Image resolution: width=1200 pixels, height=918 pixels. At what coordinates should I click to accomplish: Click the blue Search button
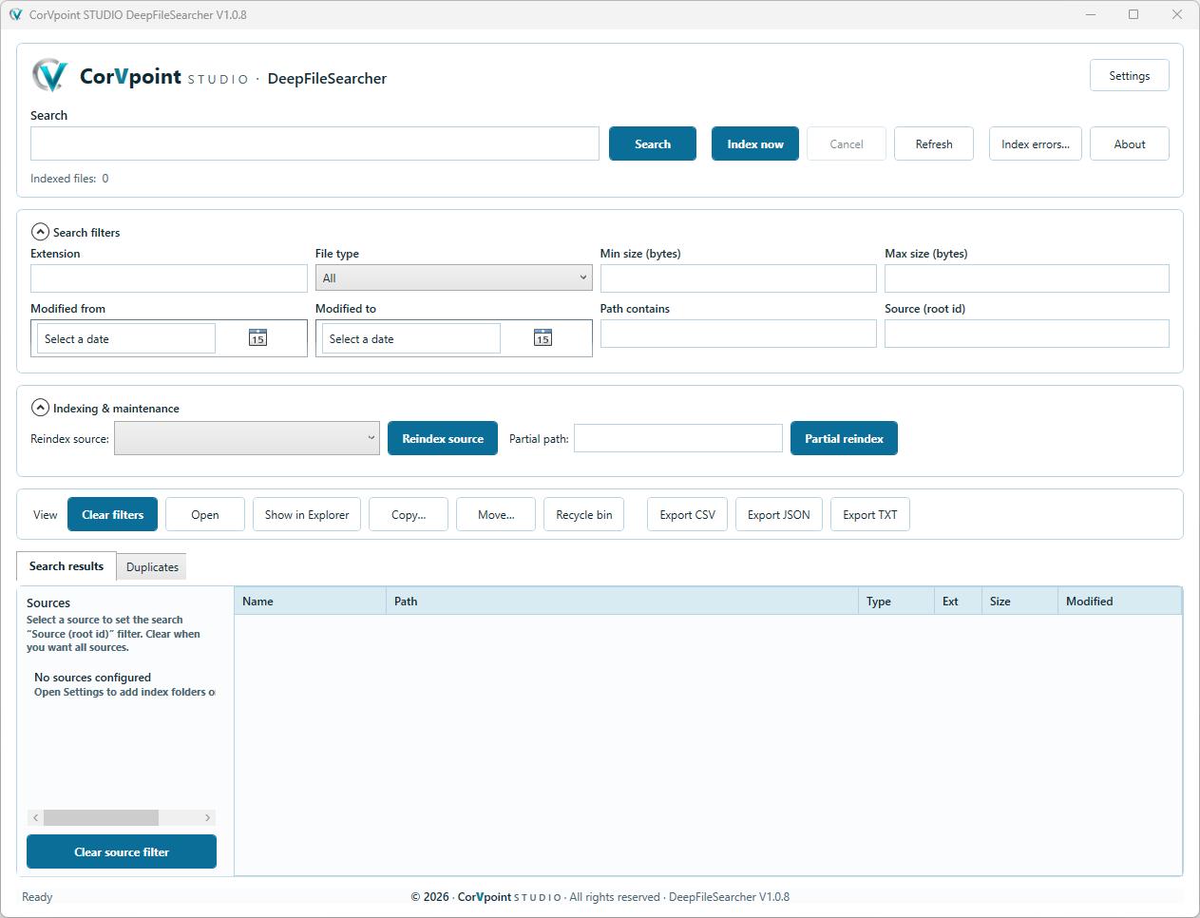[653, 143]
